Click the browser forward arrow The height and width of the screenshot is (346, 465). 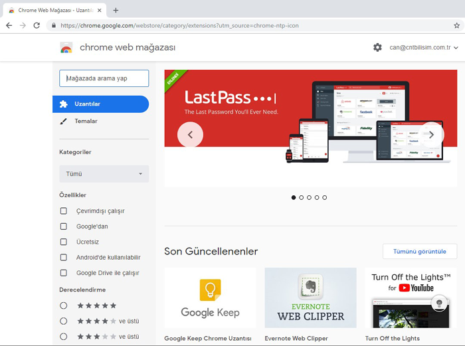23,25
